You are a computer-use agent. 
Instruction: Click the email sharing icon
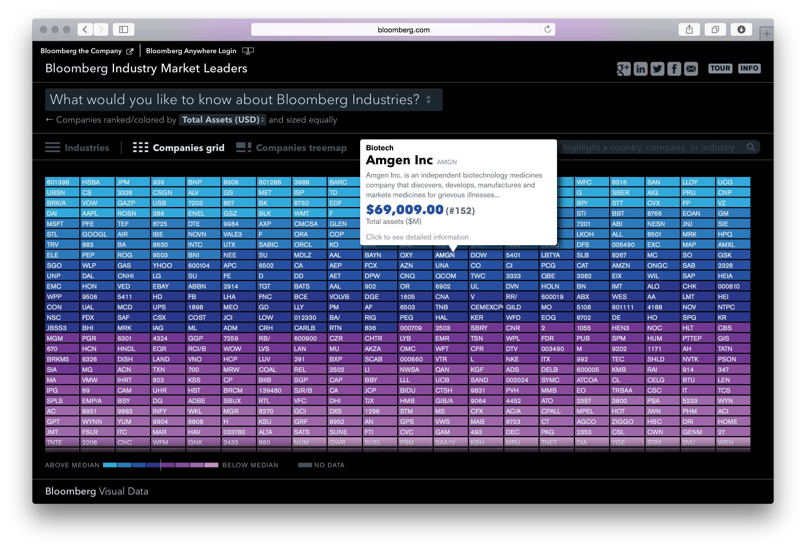tap(691, 69)
